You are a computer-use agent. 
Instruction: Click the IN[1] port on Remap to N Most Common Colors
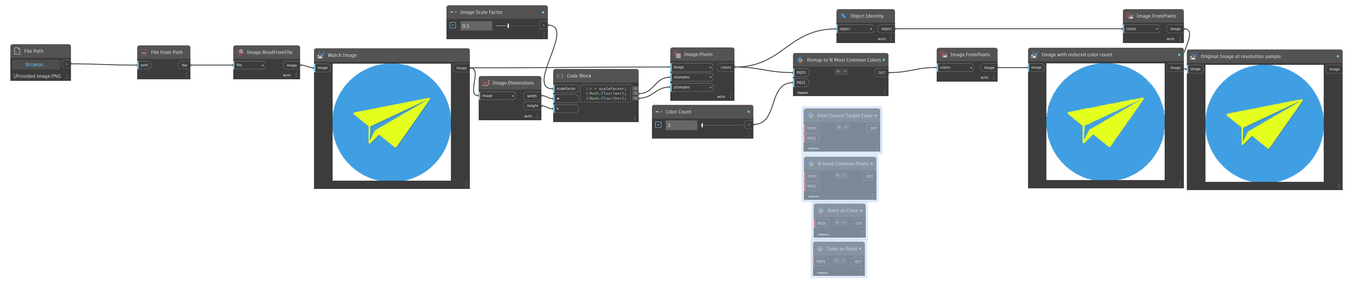point(800,82)
